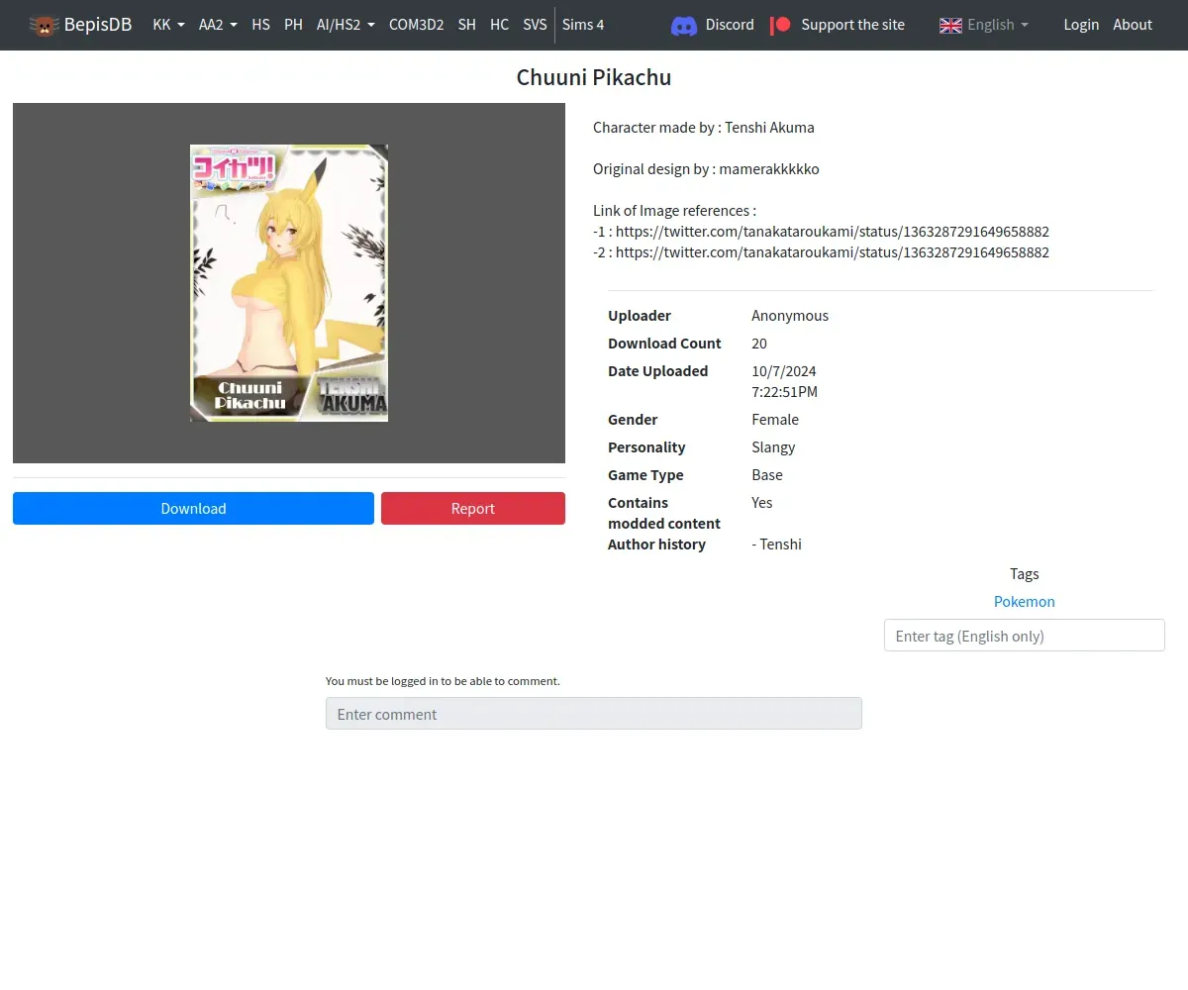Click the second twitter reference URL
This screenshot has width=1188, height=990.
click(833, 252)
